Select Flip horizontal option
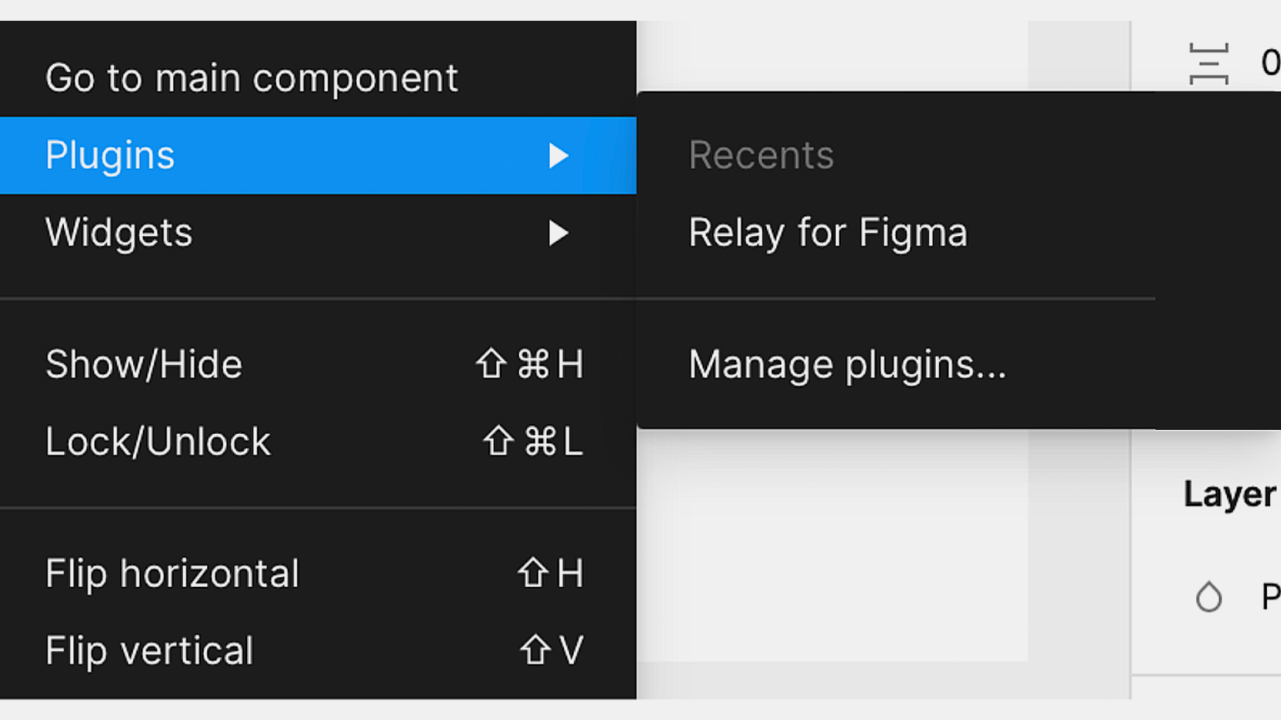The image size is (1281, 720). [318, 574]
